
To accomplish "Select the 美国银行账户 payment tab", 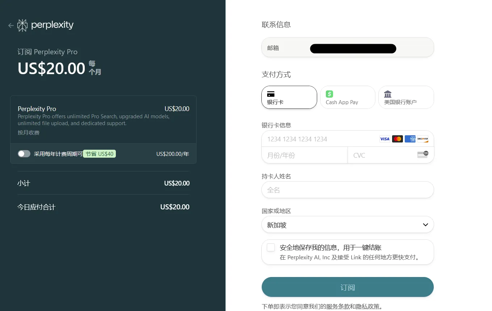I will tap(406, 97).
